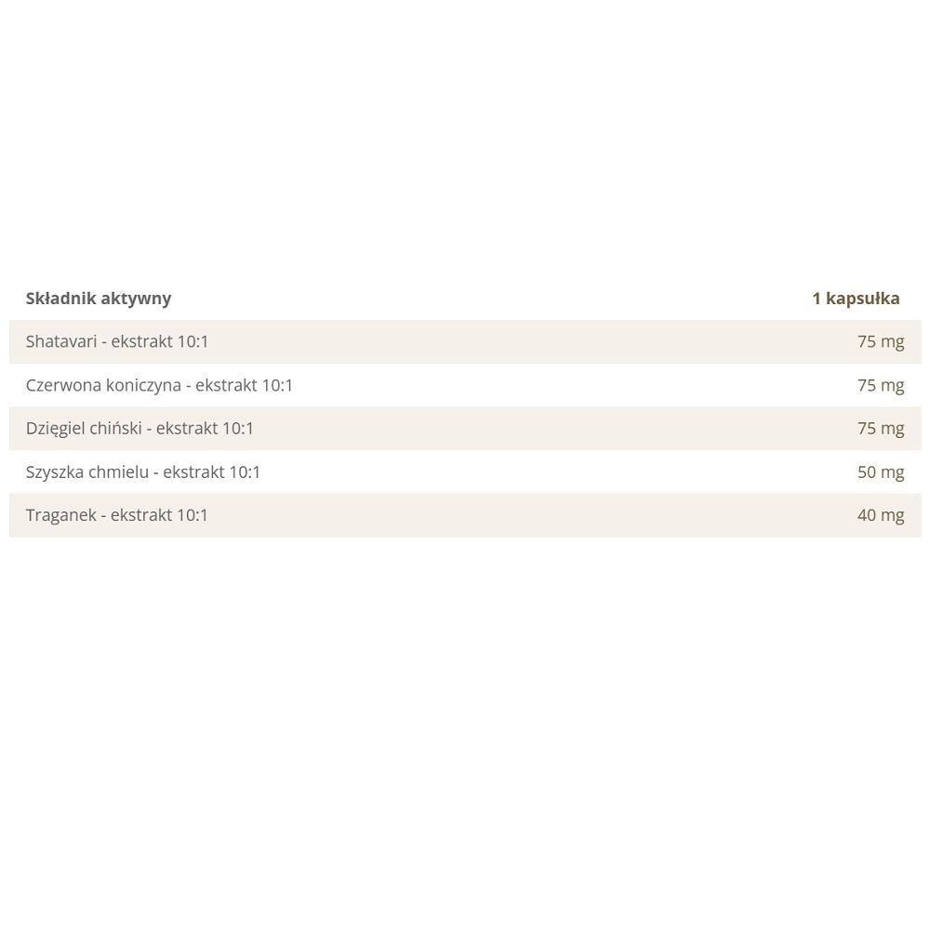930x930 pixels.
Task: Select the Czerwona koniczyna ekstrakt text
Action: (159, 386)
